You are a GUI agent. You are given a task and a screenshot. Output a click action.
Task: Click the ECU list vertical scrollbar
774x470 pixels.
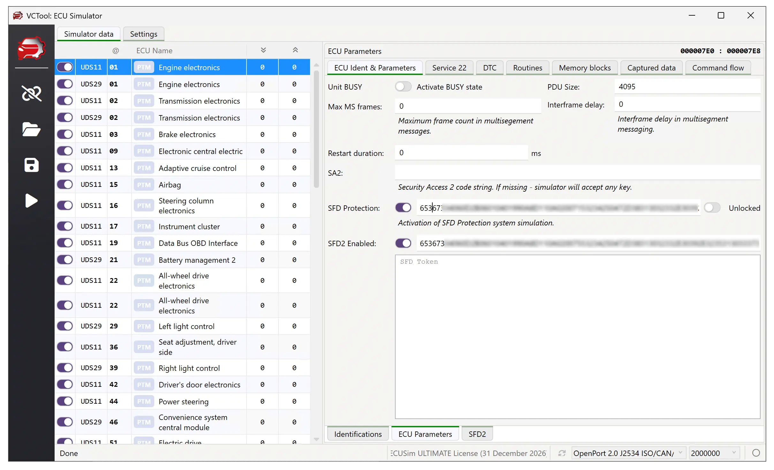click(316, 129)
